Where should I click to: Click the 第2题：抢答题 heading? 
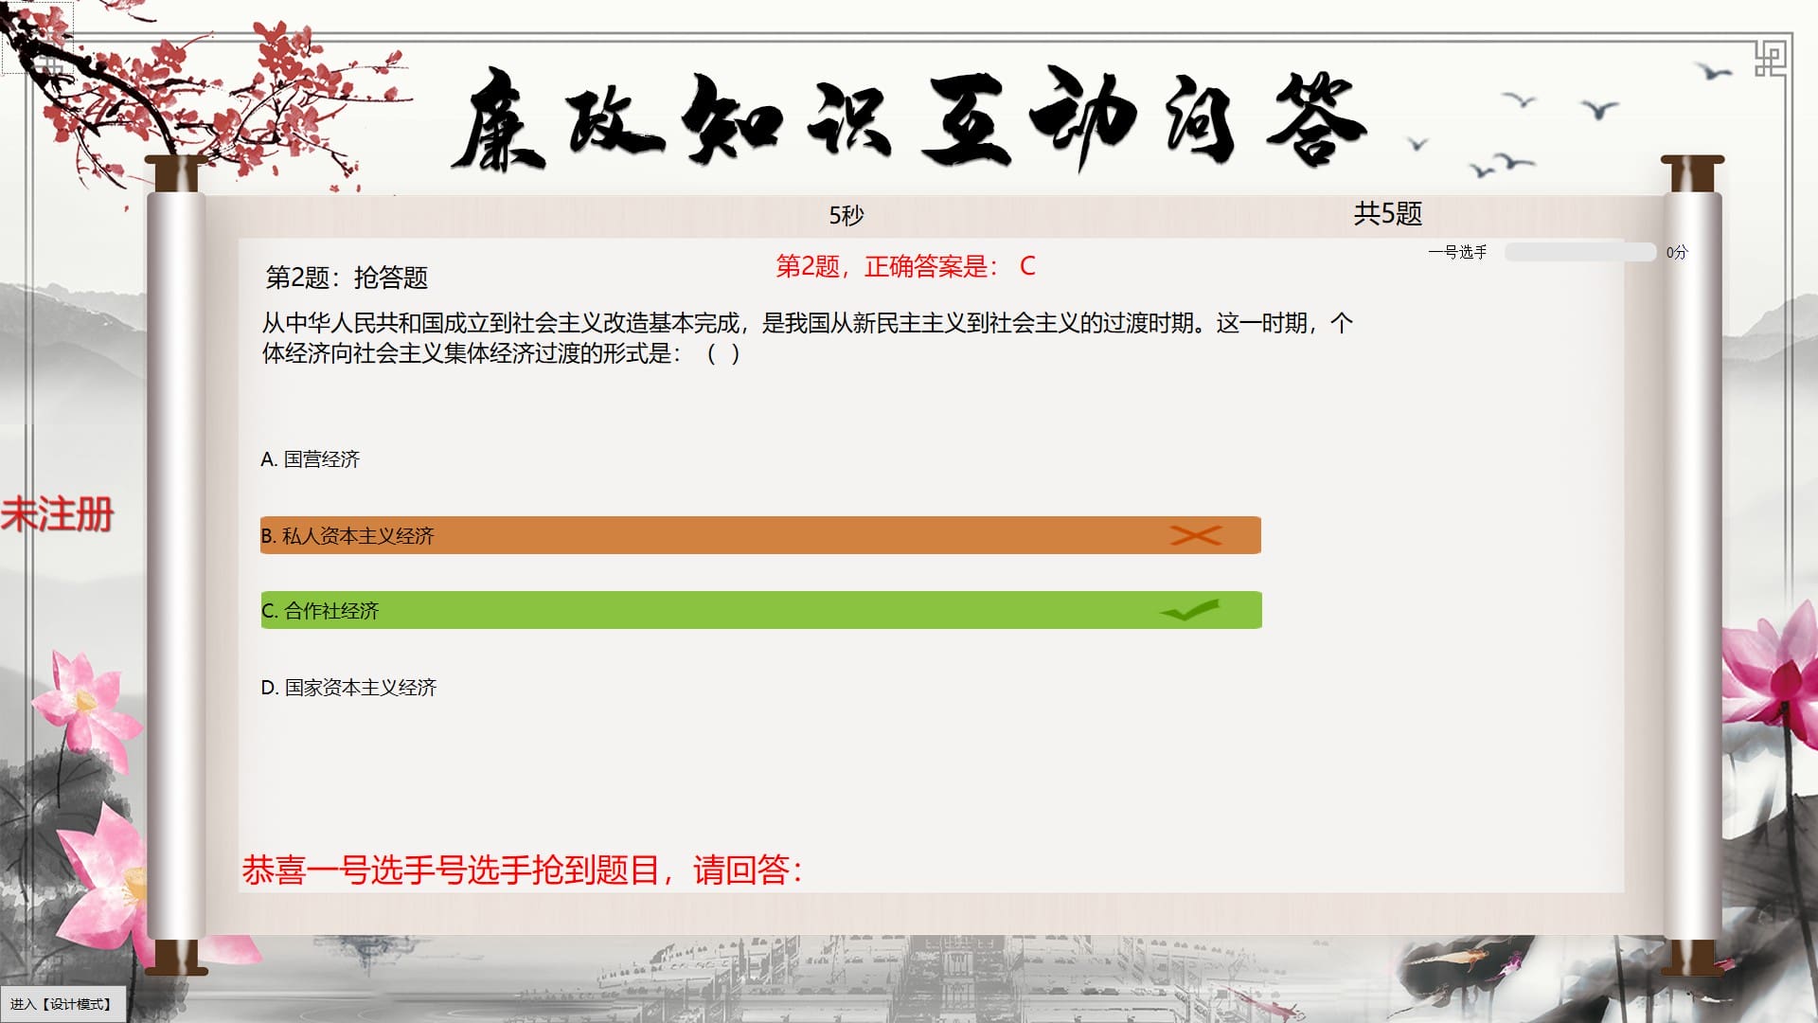tap(347, 278)
